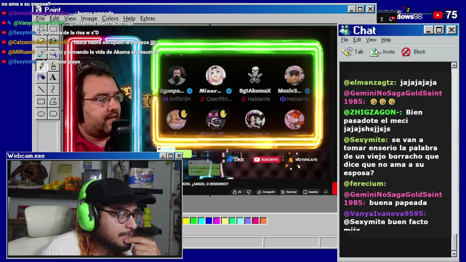Click the Guardar save button
Screen dimensions: 466x262
(311, 192)
